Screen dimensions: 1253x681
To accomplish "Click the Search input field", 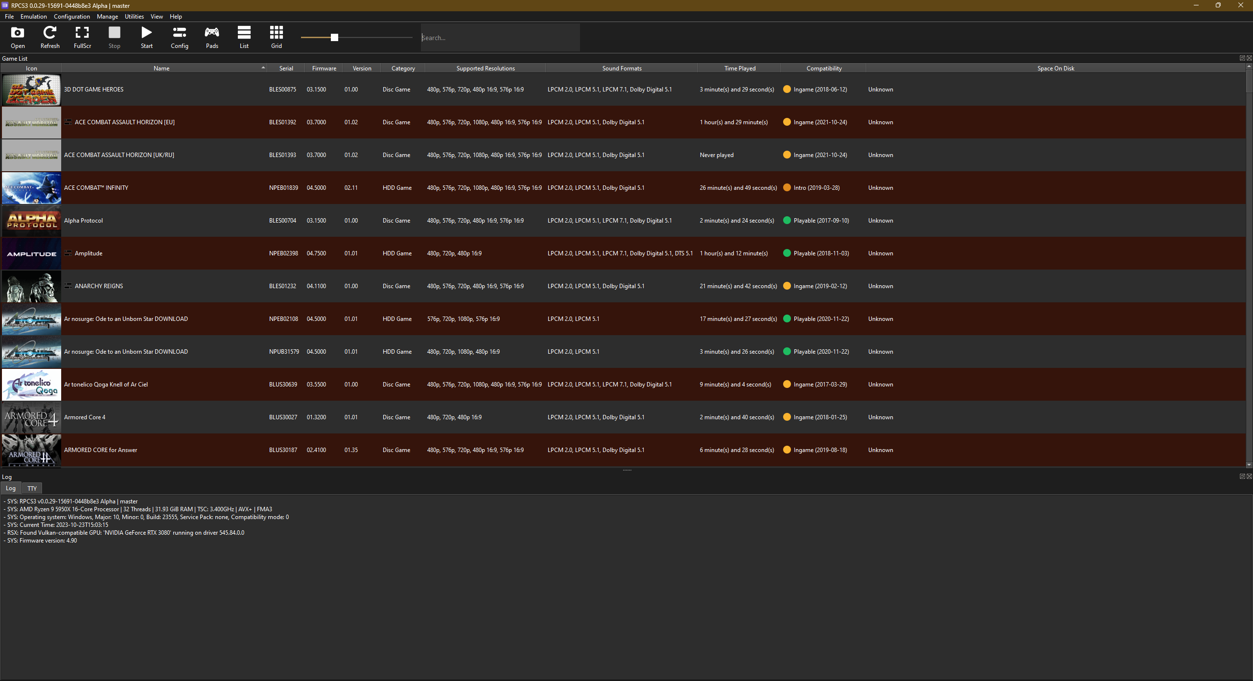I will tap(499, 38).
